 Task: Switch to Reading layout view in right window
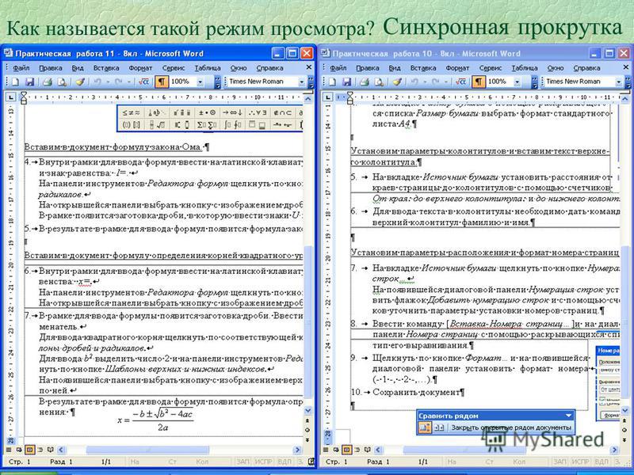[368, 450]
